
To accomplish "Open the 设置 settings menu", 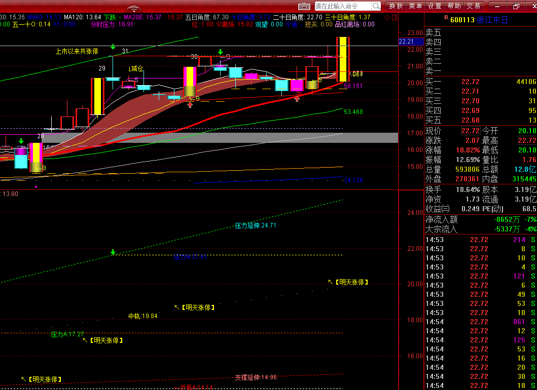I will 435,6.
